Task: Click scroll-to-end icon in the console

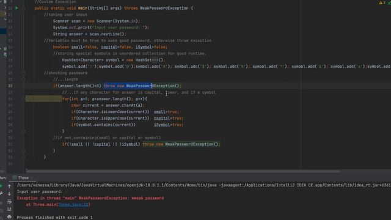Action: click(x=9, y=209)
